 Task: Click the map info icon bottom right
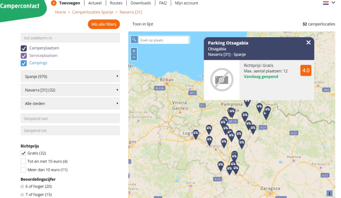pyautogui.click(x=329, y=193)
